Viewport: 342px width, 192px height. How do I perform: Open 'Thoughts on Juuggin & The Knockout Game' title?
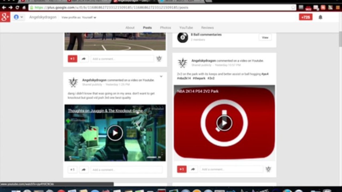[105, 111]
